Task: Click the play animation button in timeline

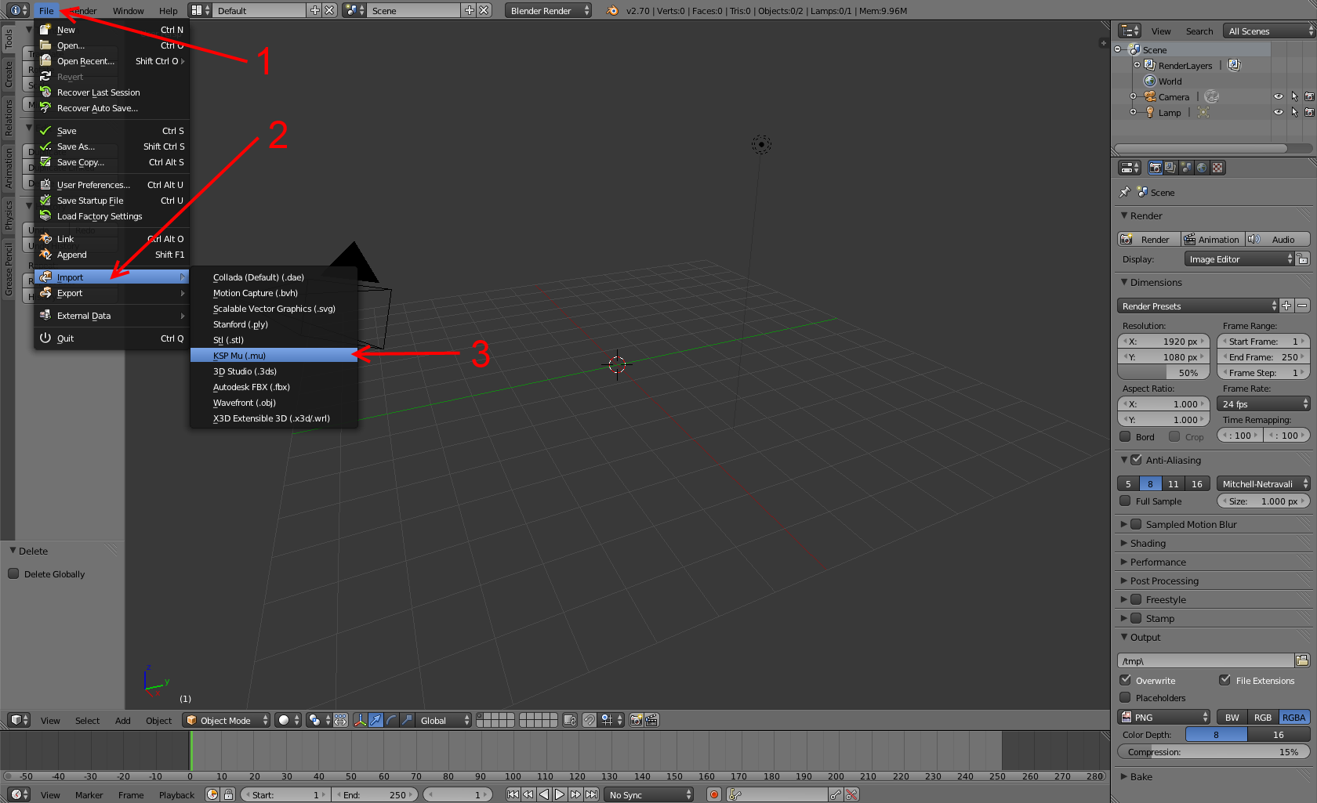Action: (x=560, y=794)
